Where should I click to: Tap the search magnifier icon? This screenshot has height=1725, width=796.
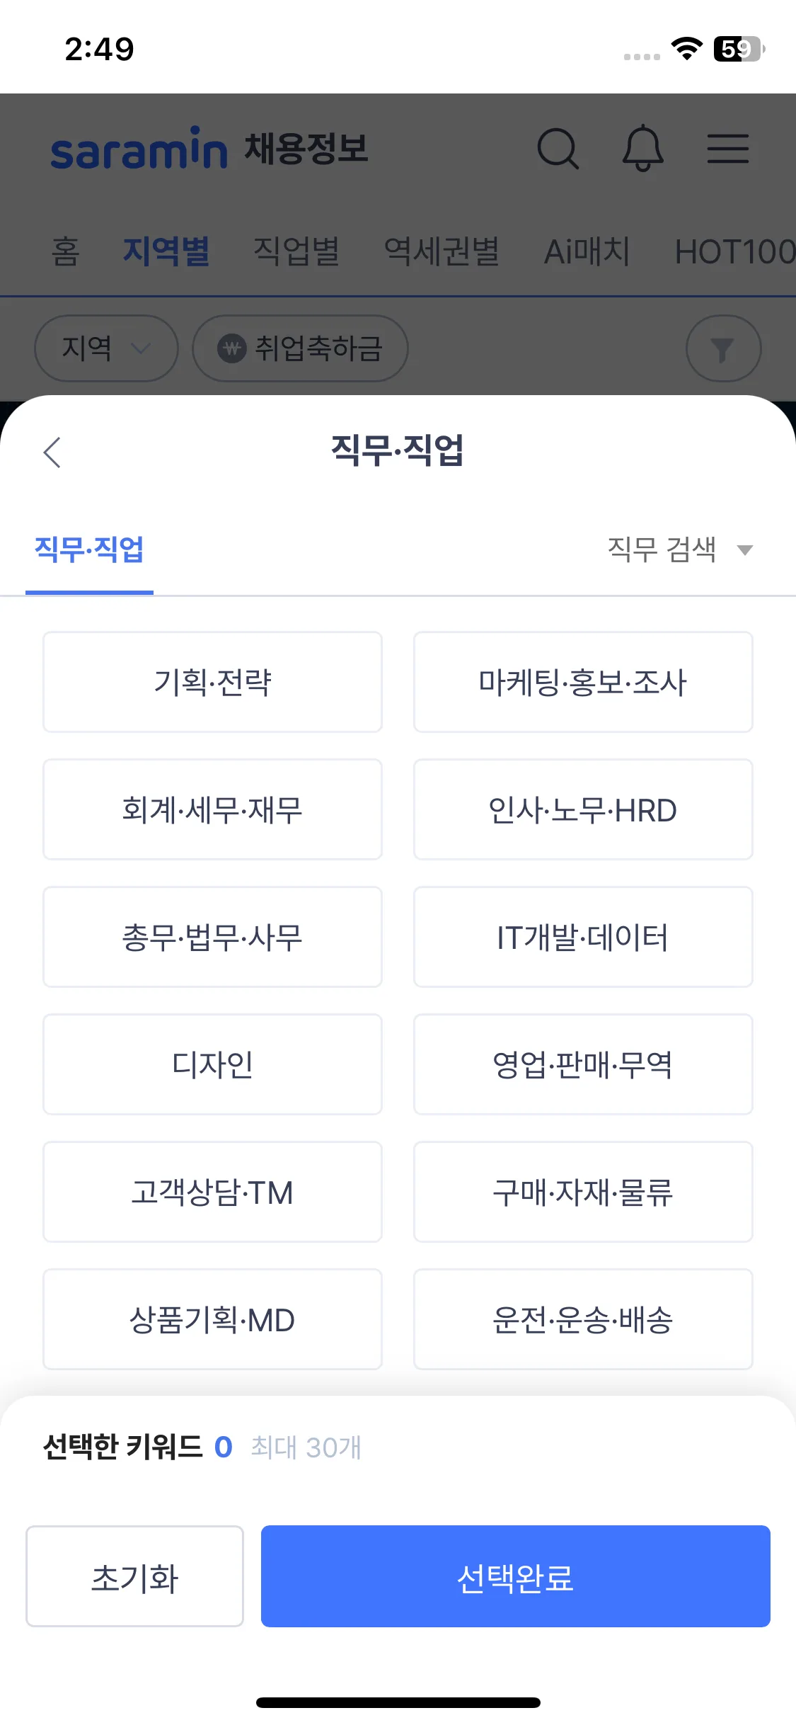point(558,148)
